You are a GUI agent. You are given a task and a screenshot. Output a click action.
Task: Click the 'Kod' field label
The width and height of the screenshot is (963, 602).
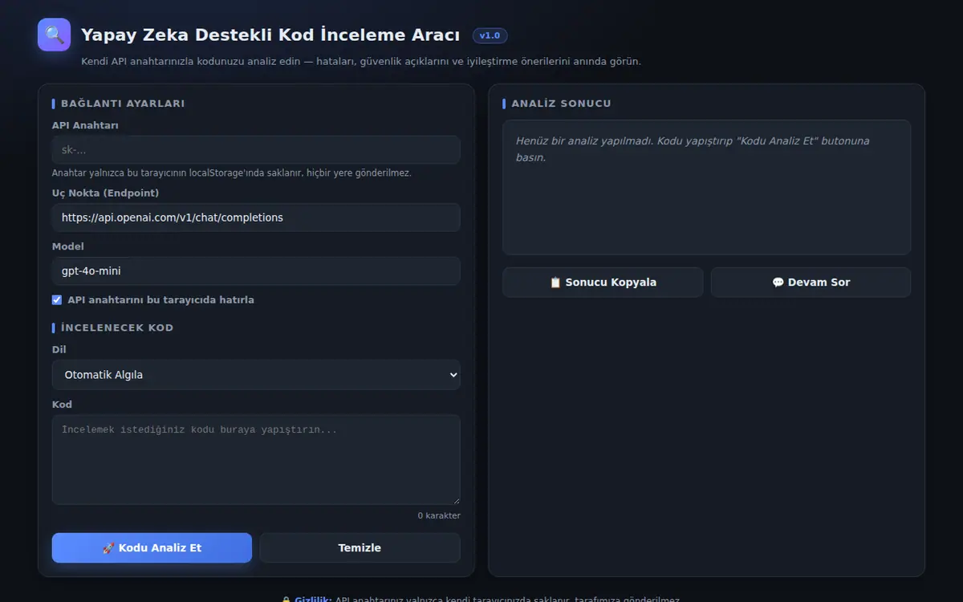[x=62, y=405]
